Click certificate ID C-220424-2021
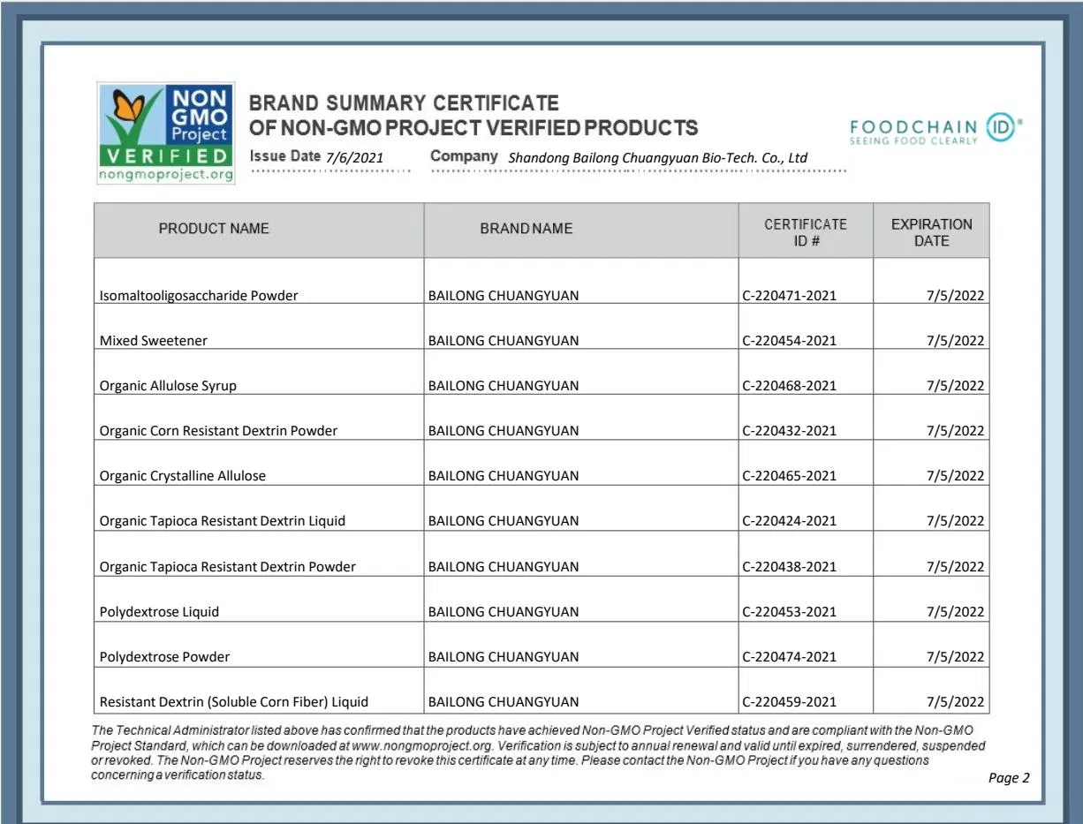This screenshot has width=1083, height=824. tap(789, 521)
